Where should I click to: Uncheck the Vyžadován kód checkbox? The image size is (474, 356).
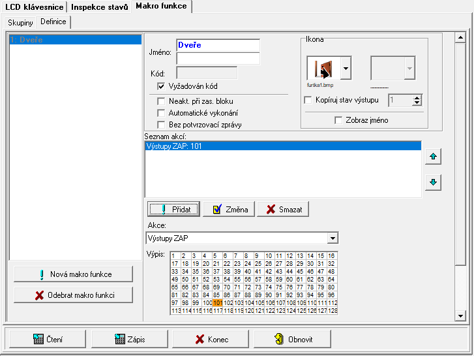pyautogui.click(x=161, y=86)
